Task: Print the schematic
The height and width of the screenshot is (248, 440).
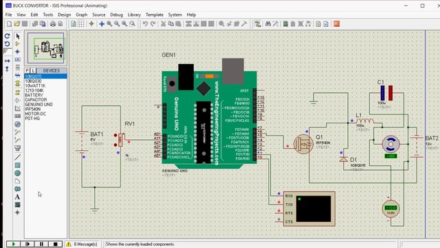Action: (x=53, y=24)
